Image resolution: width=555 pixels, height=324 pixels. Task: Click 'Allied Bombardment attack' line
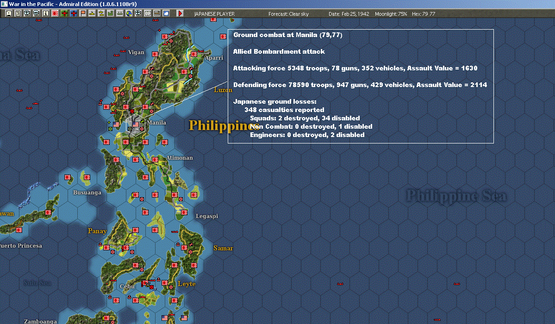pyautogui.click(x=279, y=51)
